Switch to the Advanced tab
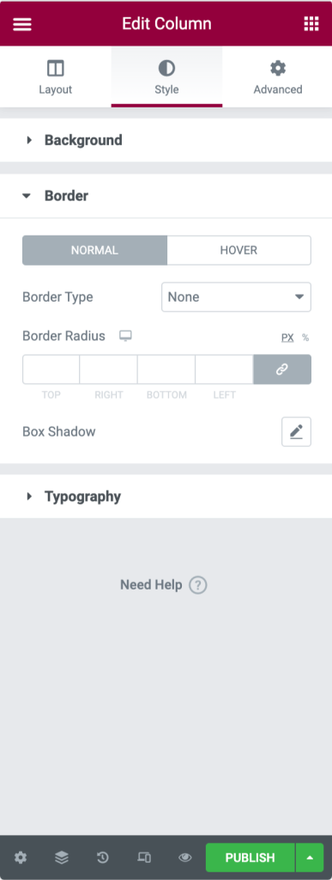This screenshot has height=880, width=332. 278,76
